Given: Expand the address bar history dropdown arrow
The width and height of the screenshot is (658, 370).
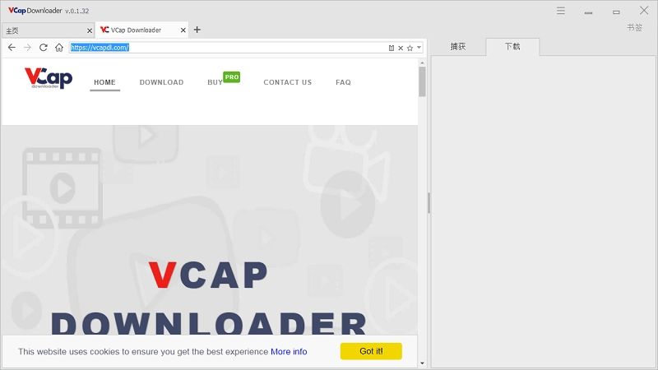Looking at the screenshot, I should tap(419, 48).
